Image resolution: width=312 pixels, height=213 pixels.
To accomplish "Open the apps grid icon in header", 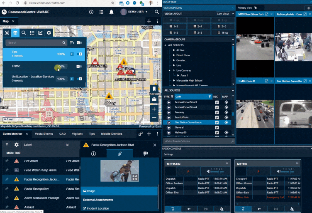I will click(101, 12).
